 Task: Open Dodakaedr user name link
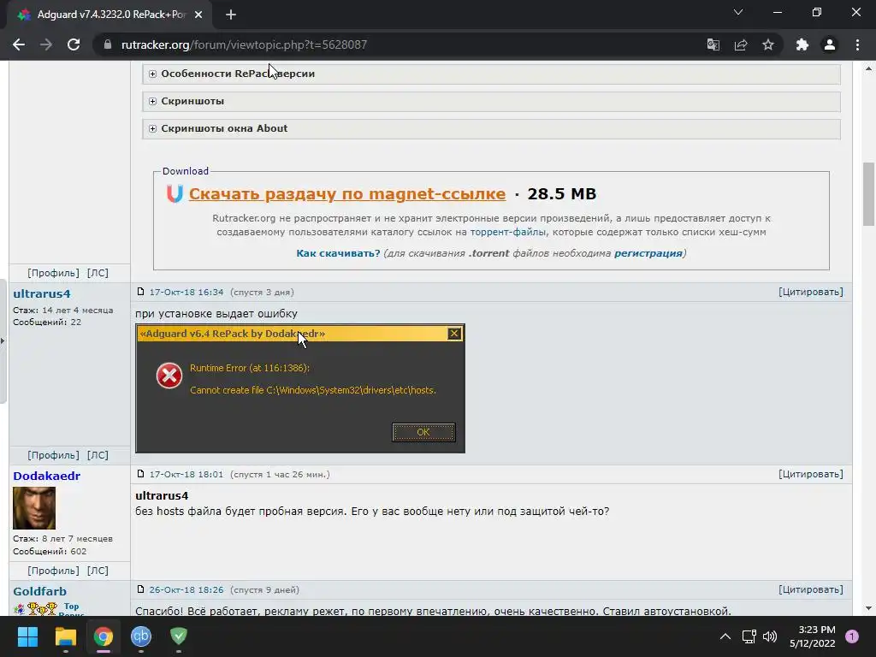[x=47, y=476]
